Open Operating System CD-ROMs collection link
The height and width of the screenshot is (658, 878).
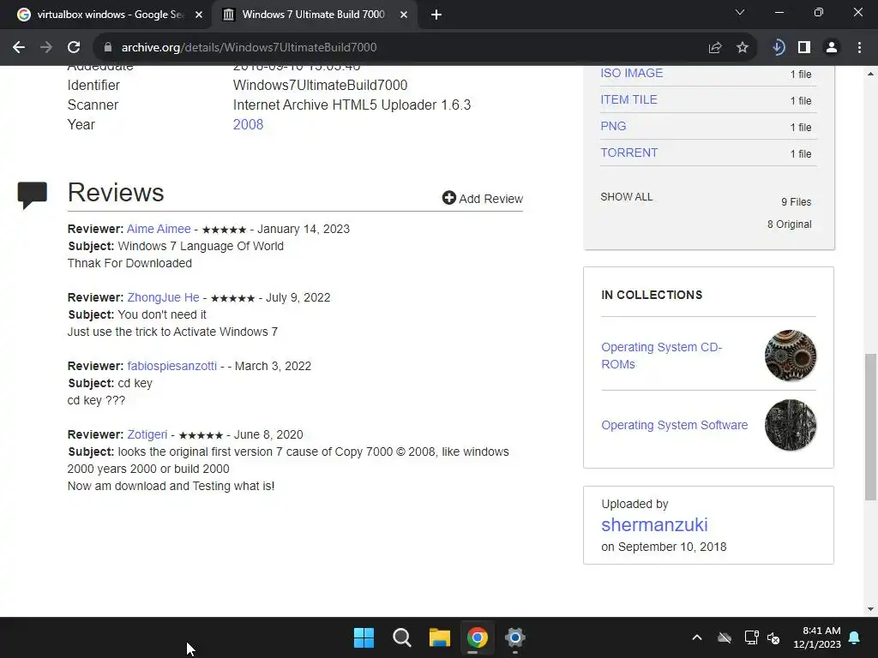tap(662, 356)
